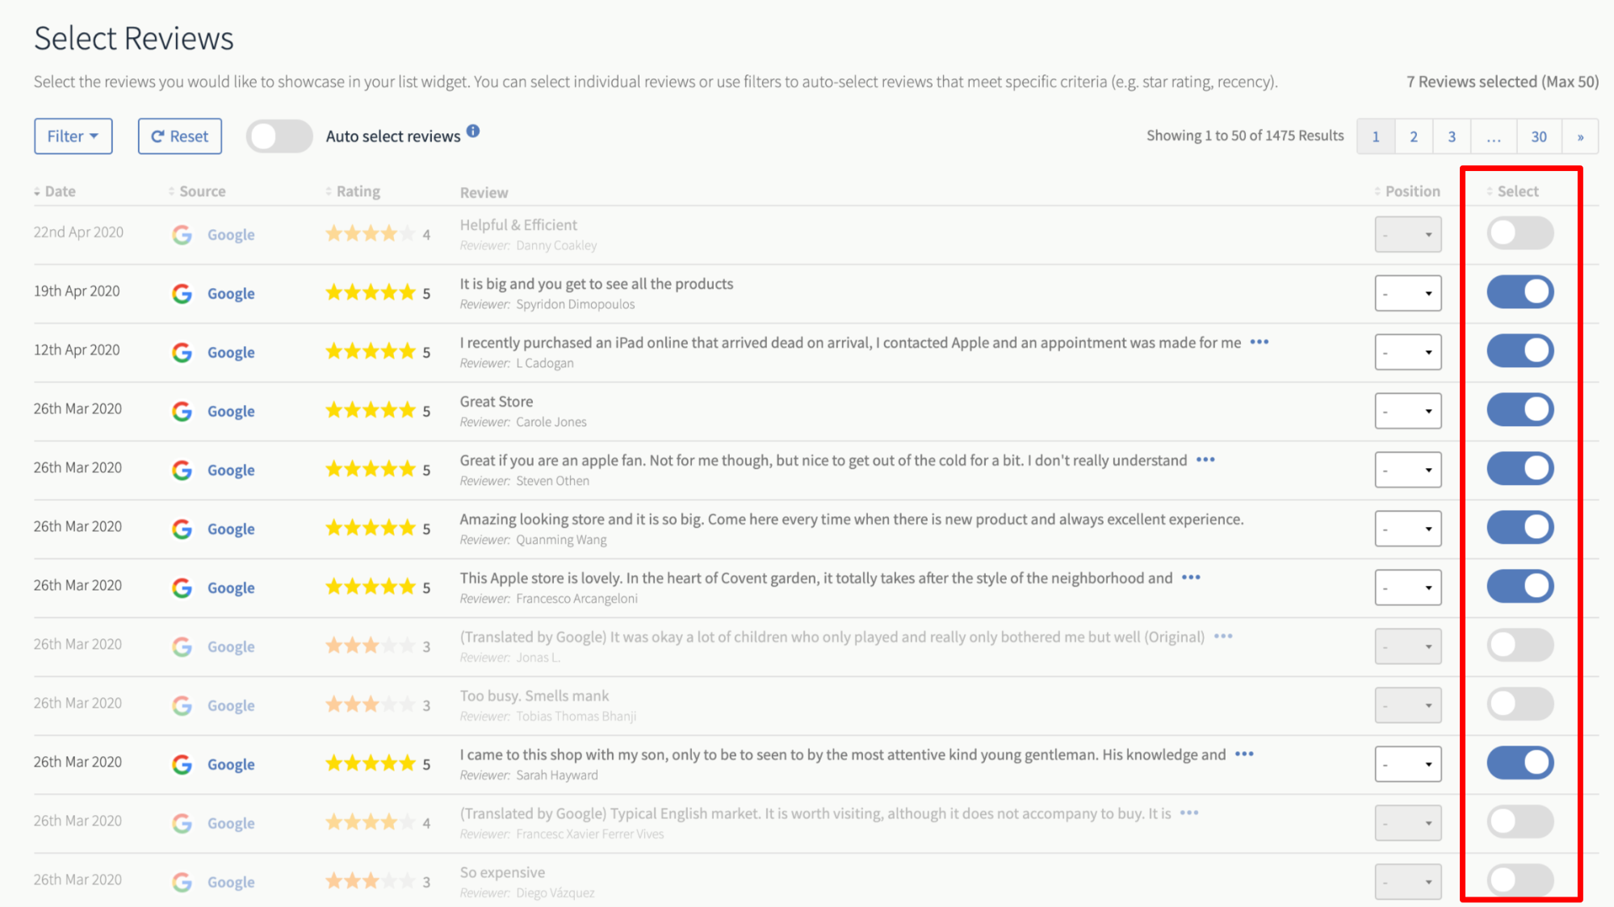Go to next page with the » arrow
Screen dimensions: 1614x907
click(1580, 136)
